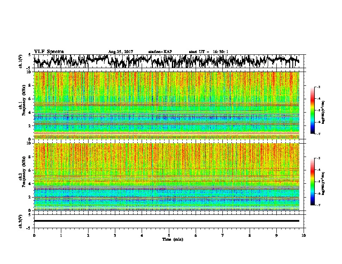The width and height of the screenshot is (342, 264).
Task: Click time axis tick label "7"
Action: (223, 236)
